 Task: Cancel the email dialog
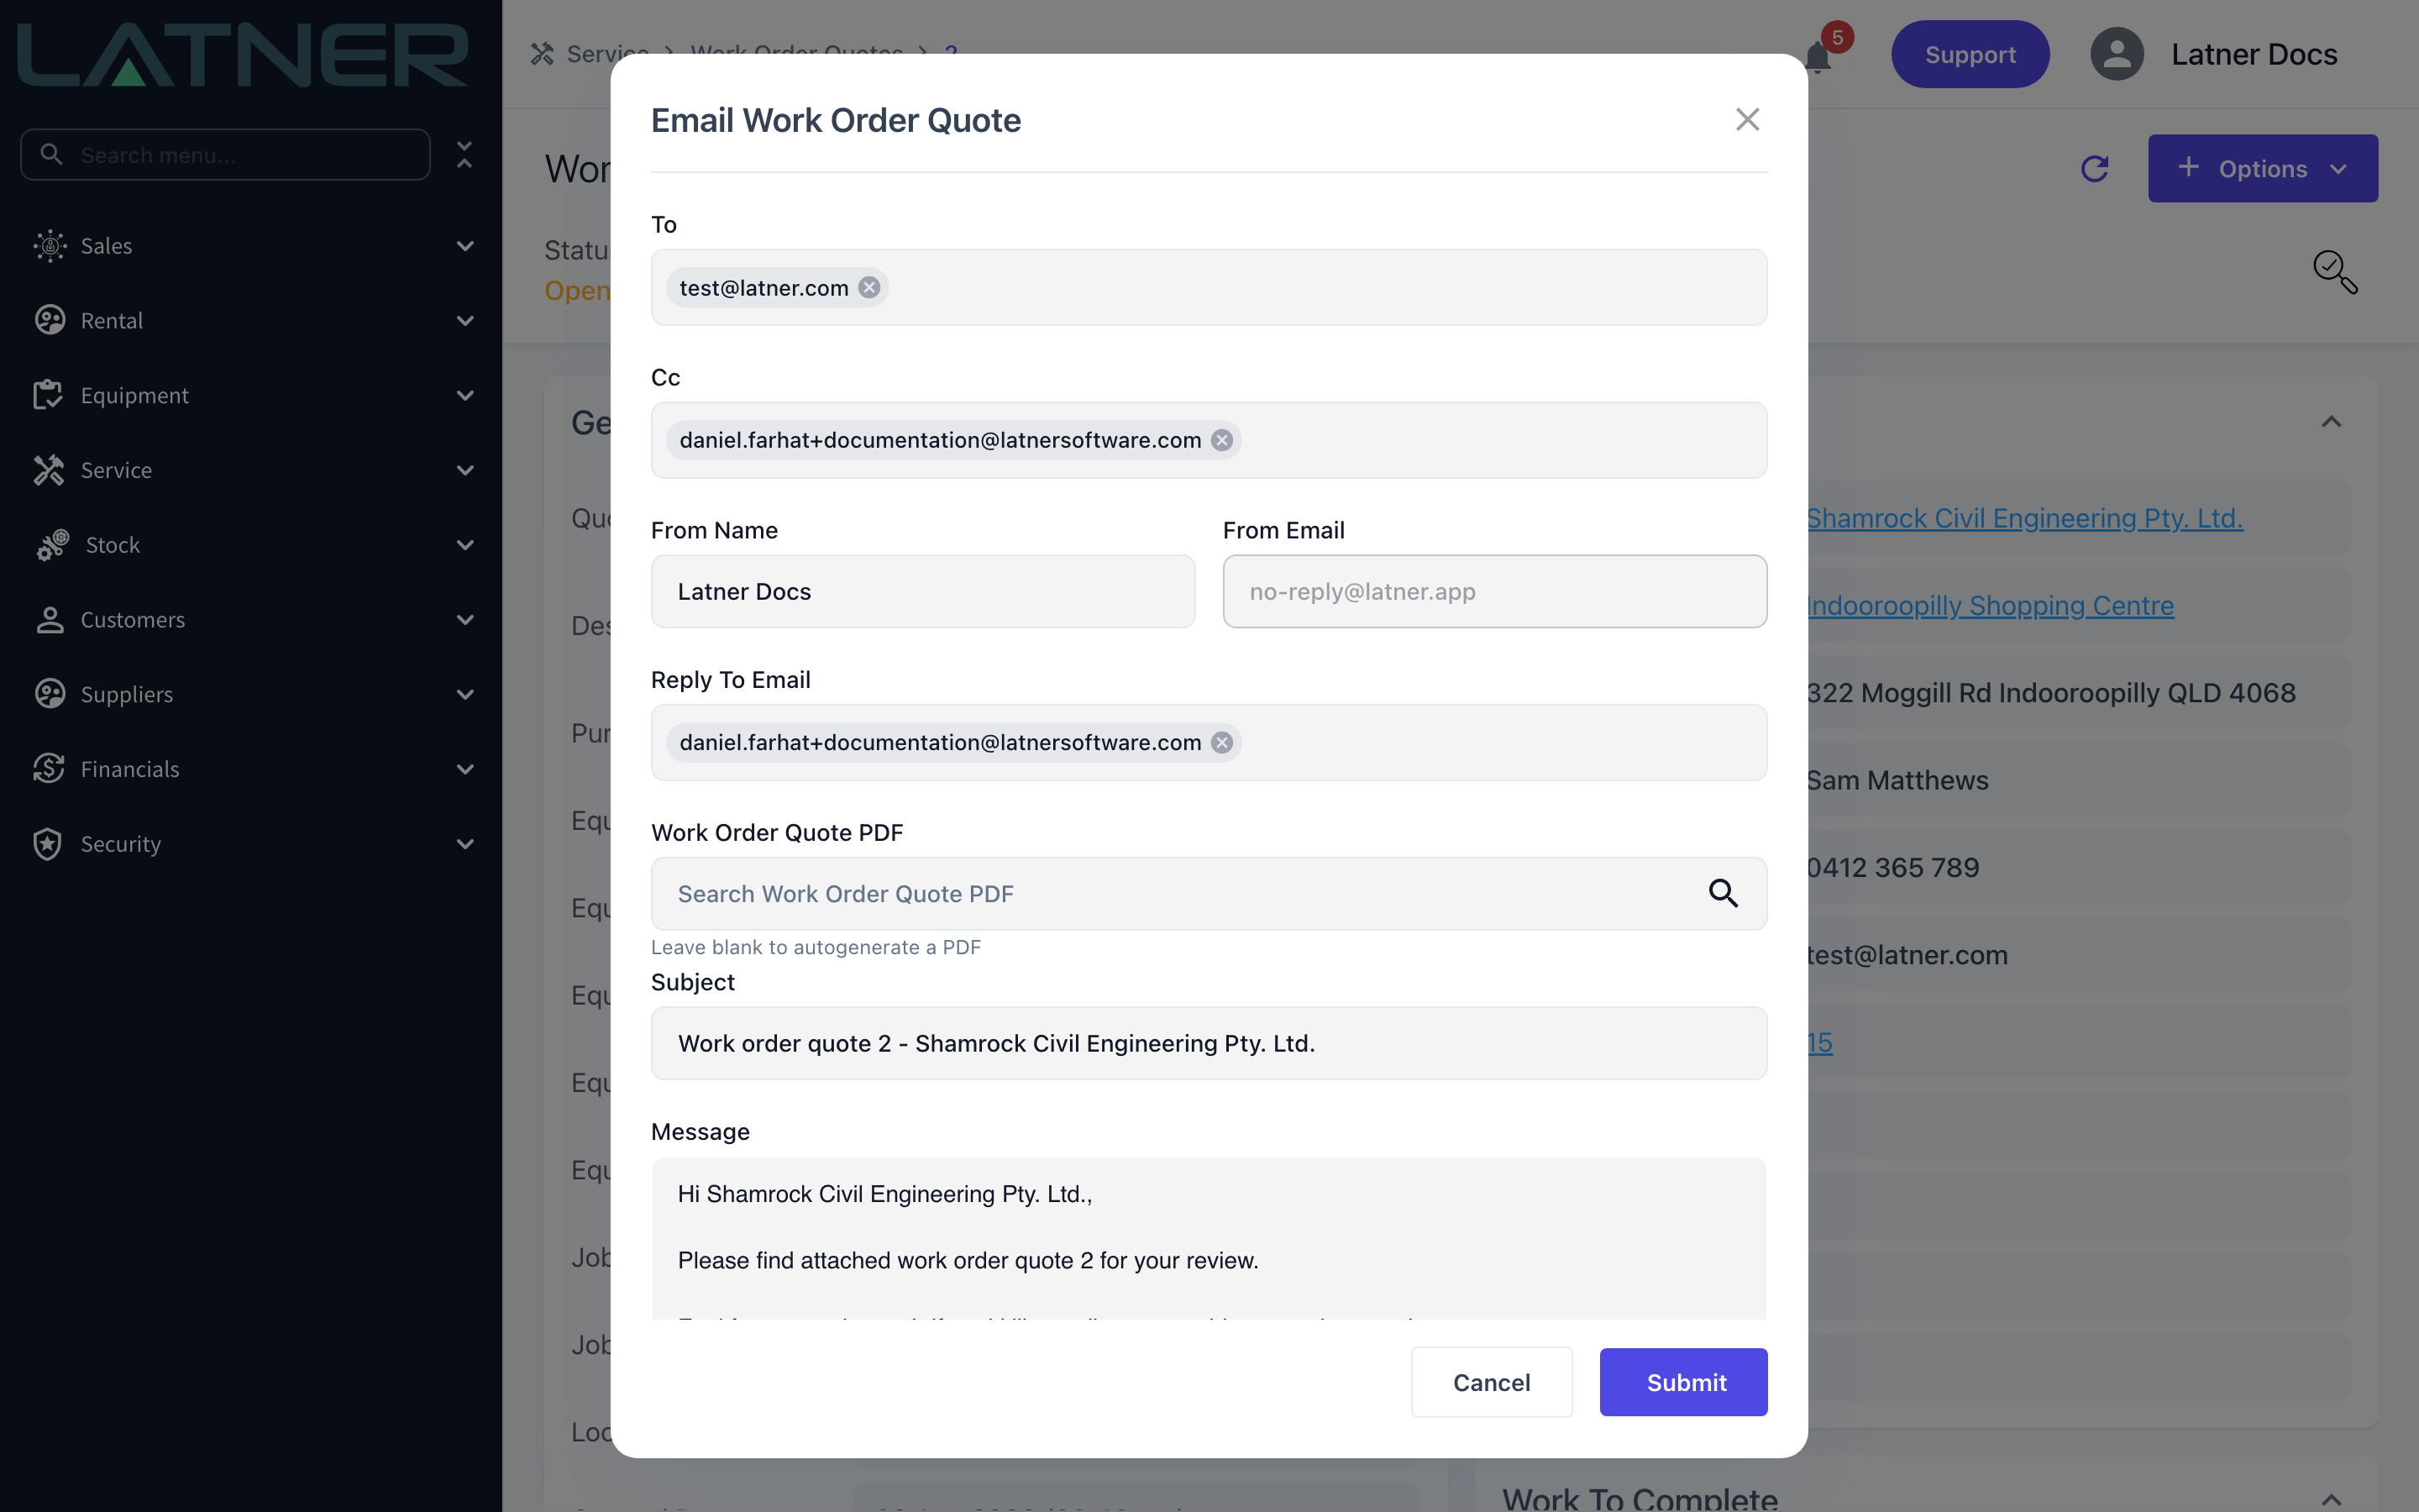tap(1492, 1382)
